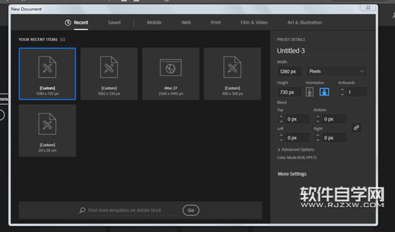Open the Pixels units dropdown
The width and height of the screenshot is (395, 232).
(336, 71)
